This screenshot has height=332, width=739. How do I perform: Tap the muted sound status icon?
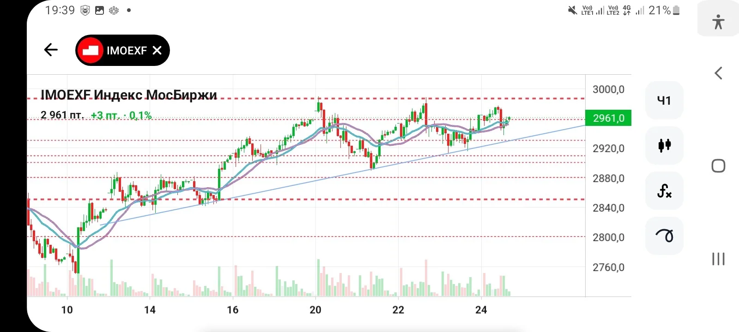pyautogui.click(x=572, y=10)
